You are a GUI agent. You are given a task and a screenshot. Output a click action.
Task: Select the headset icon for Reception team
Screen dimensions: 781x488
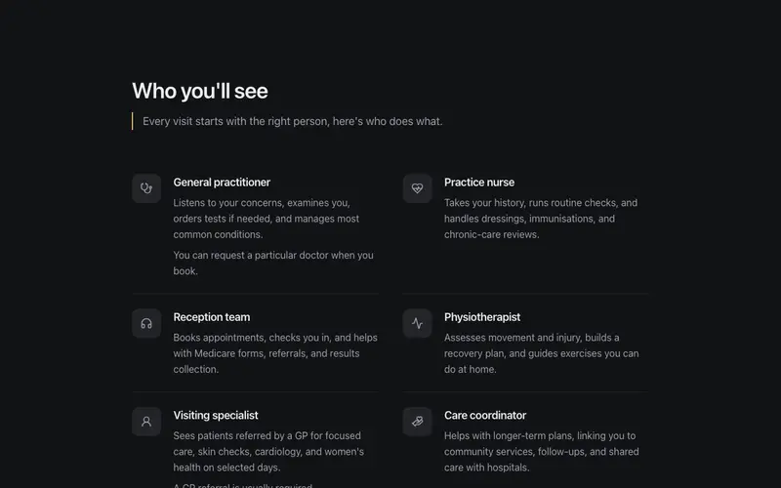point(146,323)
